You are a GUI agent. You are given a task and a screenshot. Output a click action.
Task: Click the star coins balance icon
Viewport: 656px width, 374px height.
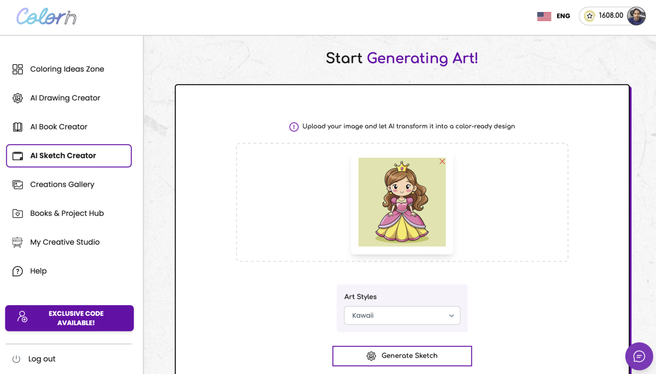click(590, 15)
